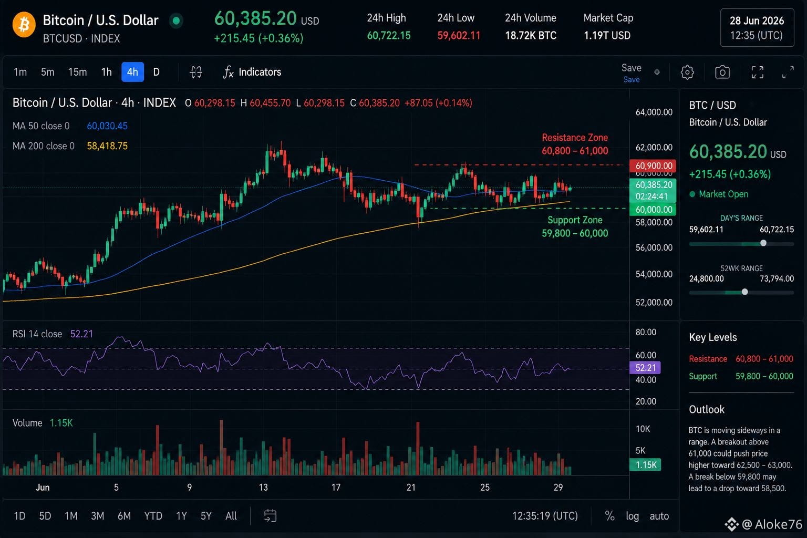The image size is (807, 538).
Task: Show the All time range
Action: click(231, 516)
